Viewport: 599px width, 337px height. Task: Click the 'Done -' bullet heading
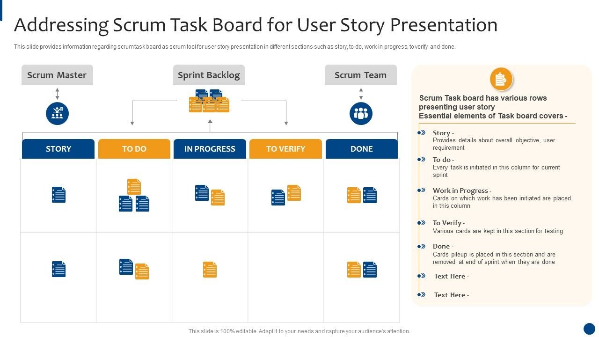click(443, 246)
